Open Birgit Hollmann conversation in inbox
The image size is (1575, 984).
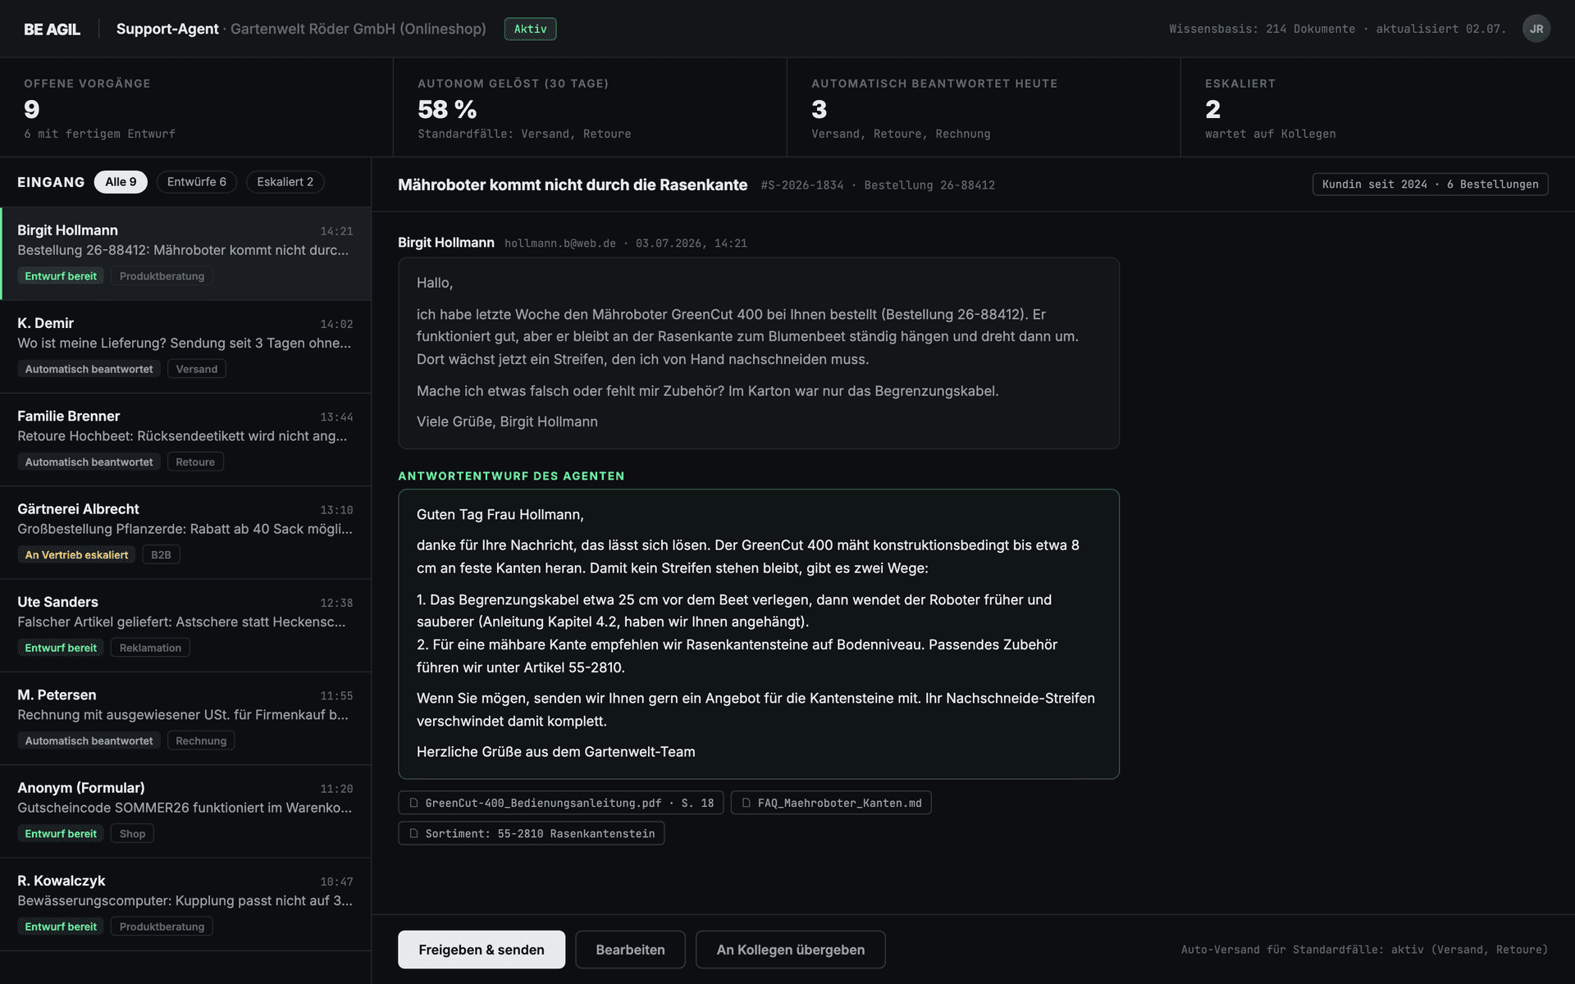(x=185, y=253)
